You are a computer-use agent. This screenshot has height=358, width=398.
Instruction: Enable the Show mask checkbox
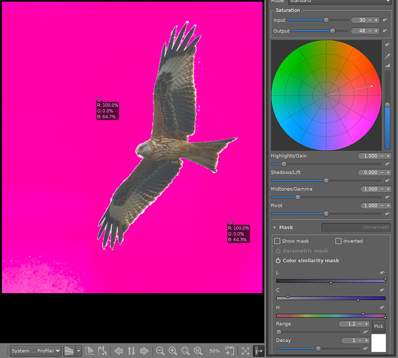point(277,241)
